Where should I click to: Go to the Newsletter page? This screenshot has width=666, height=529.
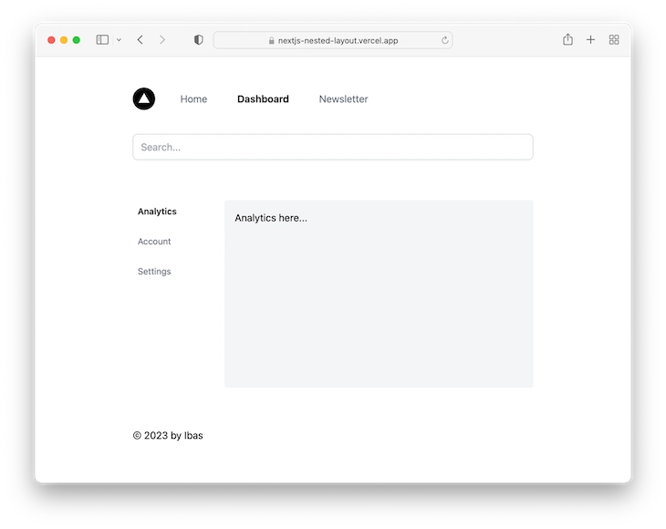click(x=343, y=99)
